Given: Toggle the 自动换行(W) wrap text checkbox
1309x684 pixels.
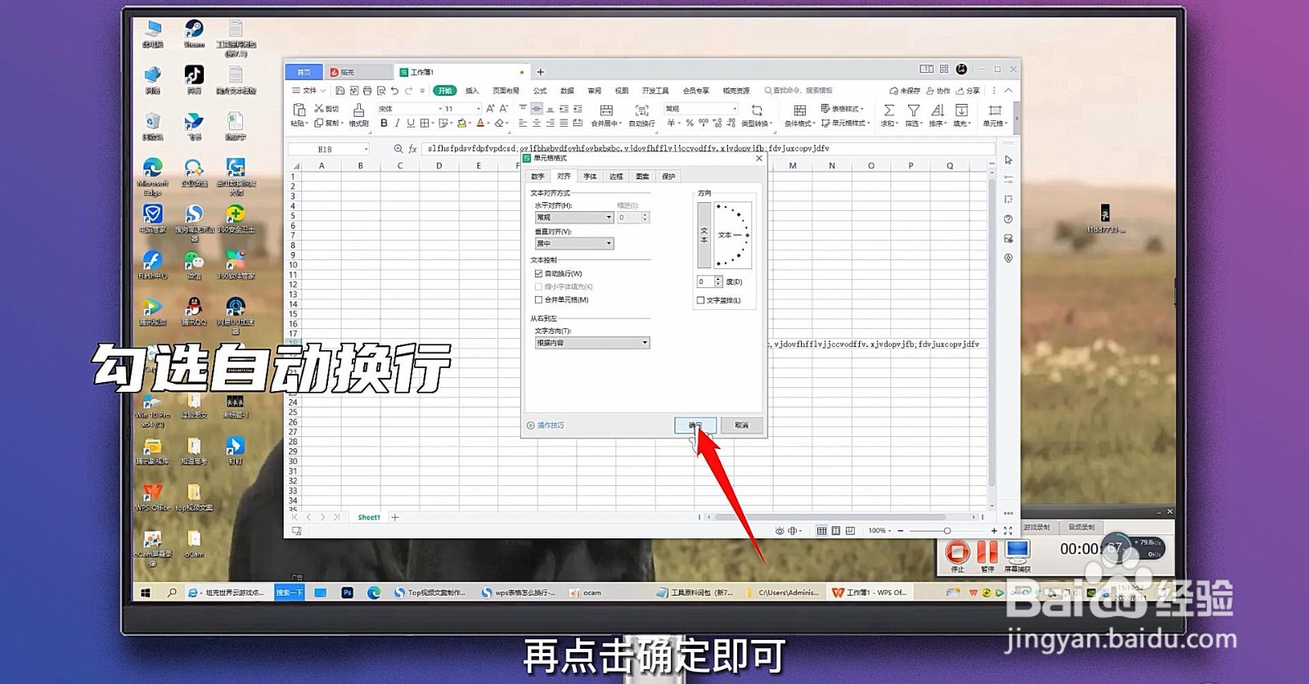Looking at the screenshot, I should pyautogui.click(x=538, y=273).
